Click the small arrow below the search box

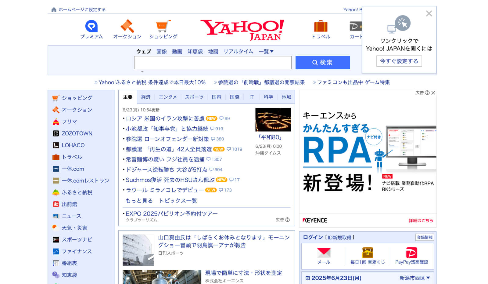coord(142,72)
